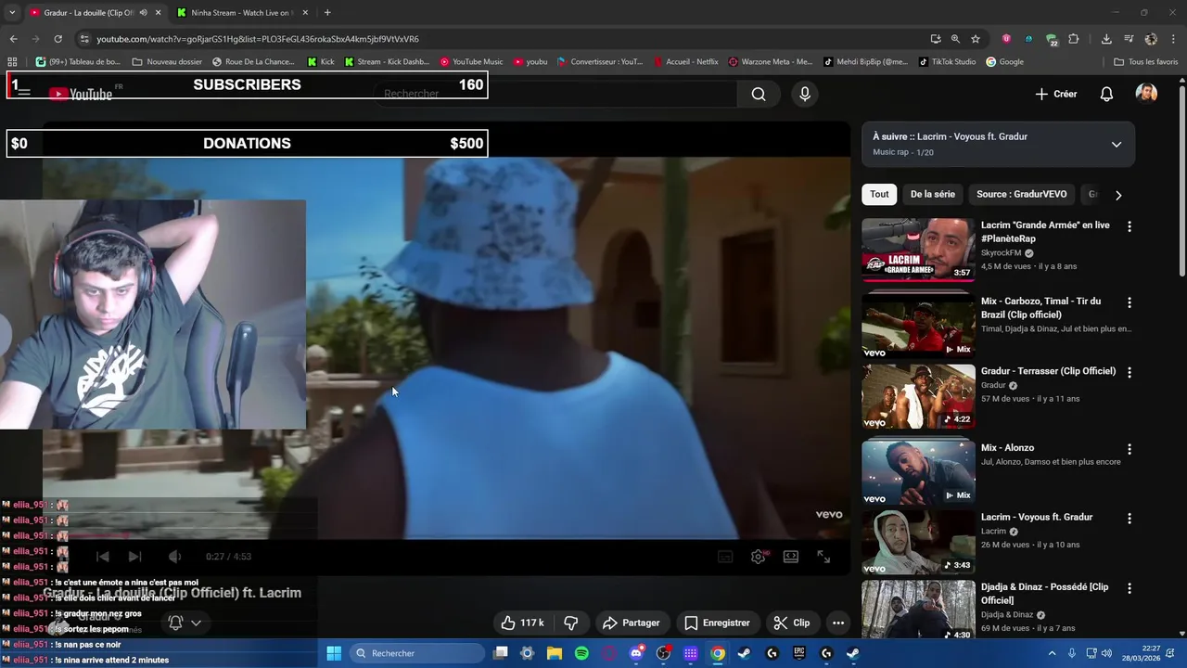Mute the player volume speaker icon

coord(174,557)
